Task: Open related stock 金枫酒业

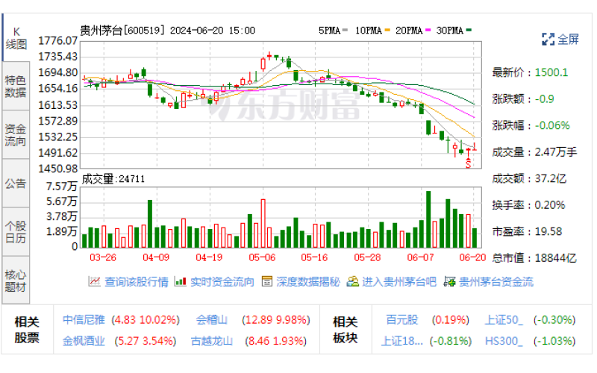Action: (x=84, y=341)
